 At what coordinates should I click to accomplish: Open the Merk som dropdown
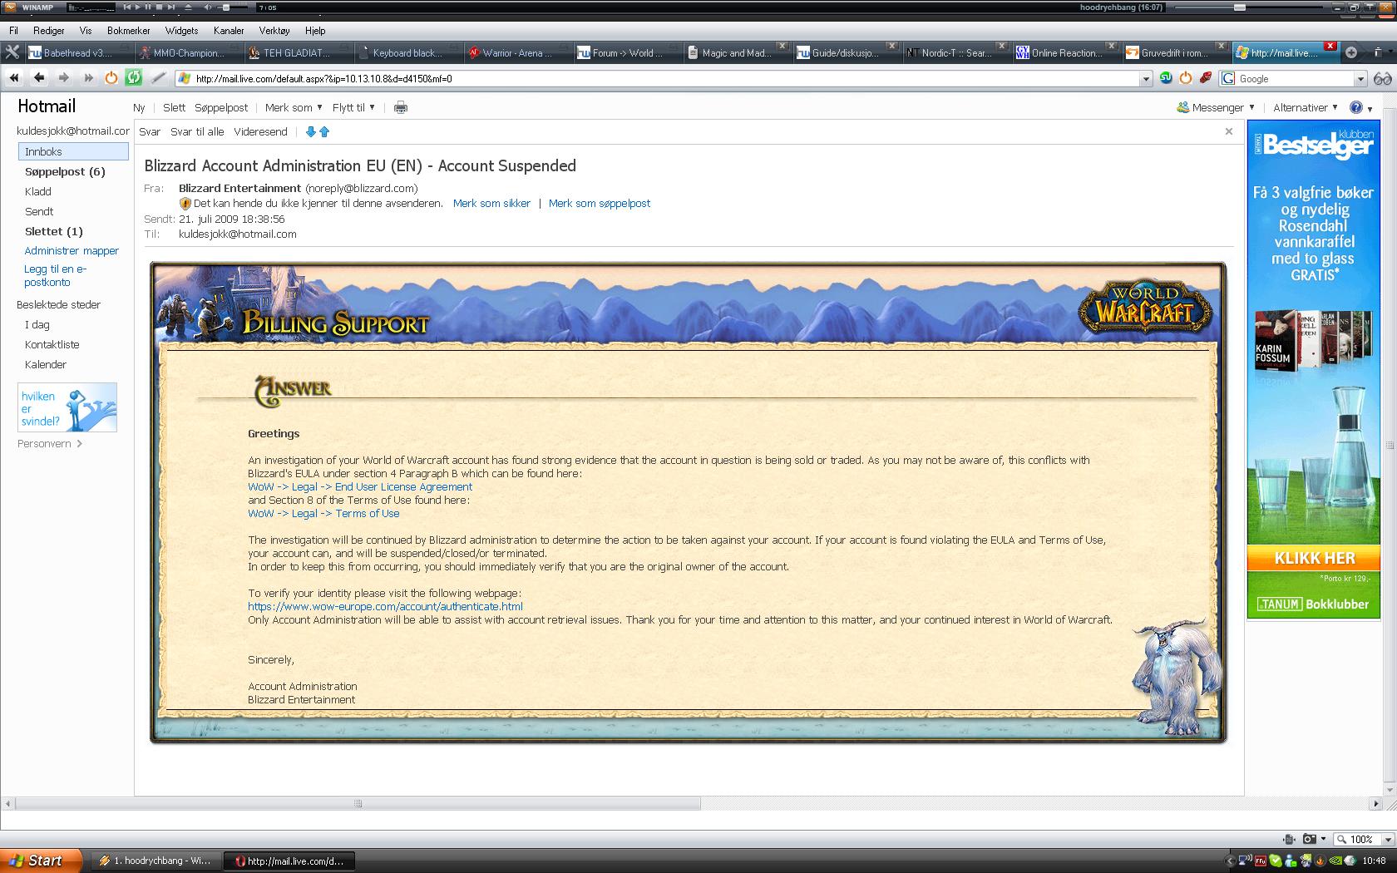click(294, 107)
